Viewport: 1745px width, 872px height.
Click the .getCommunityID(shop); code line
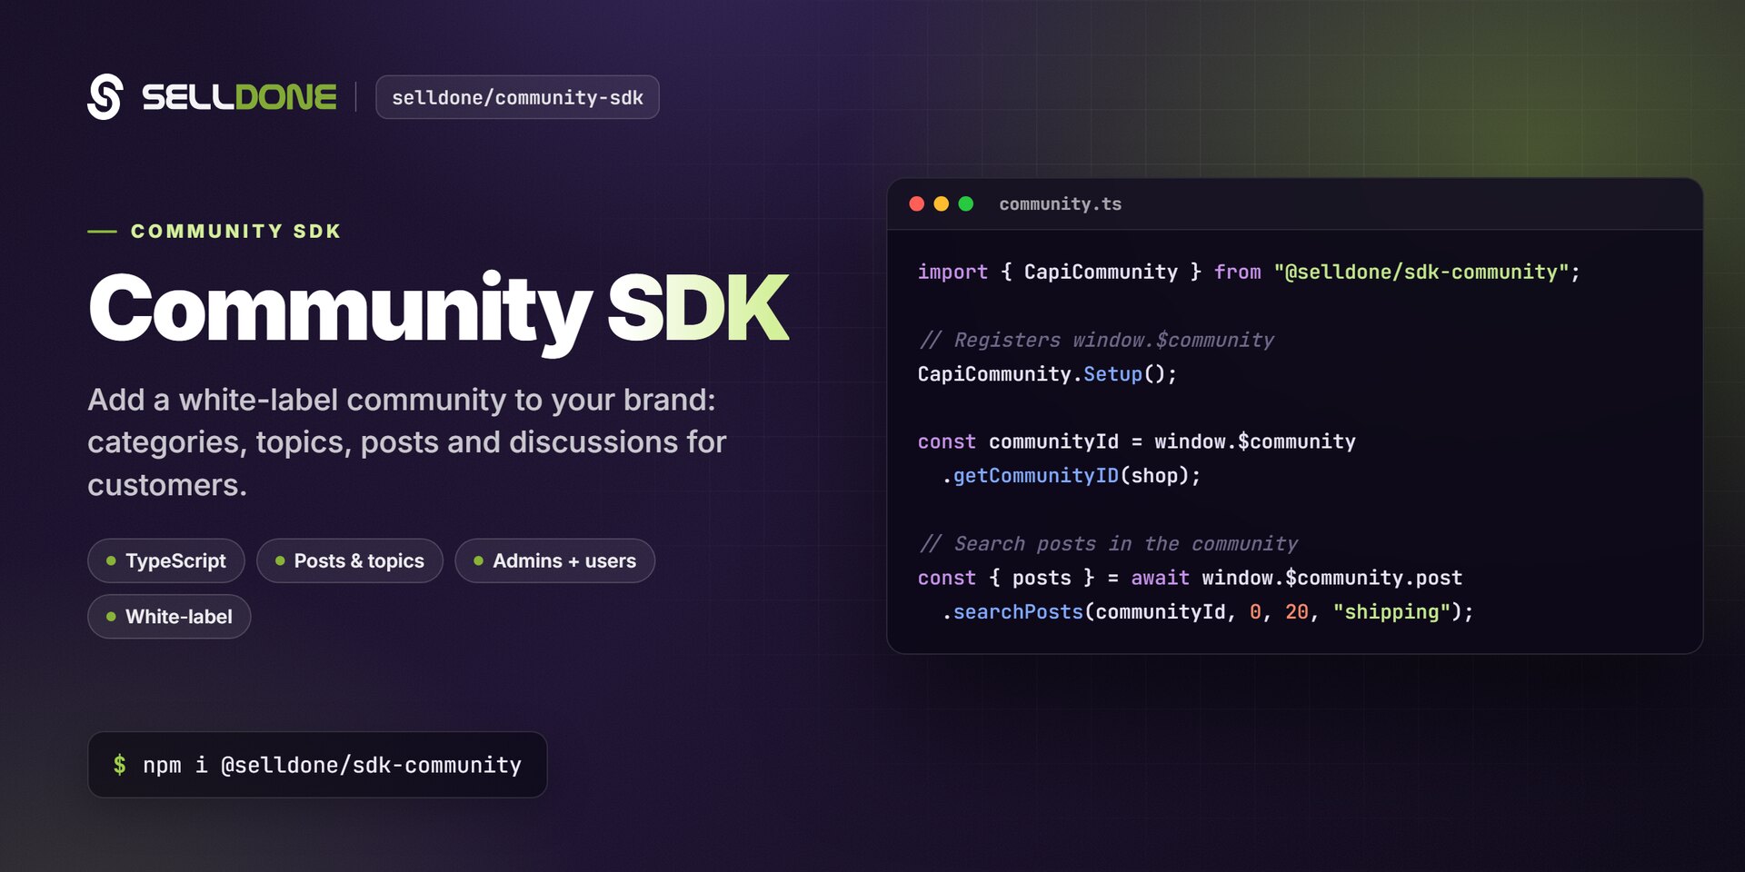1071,476
